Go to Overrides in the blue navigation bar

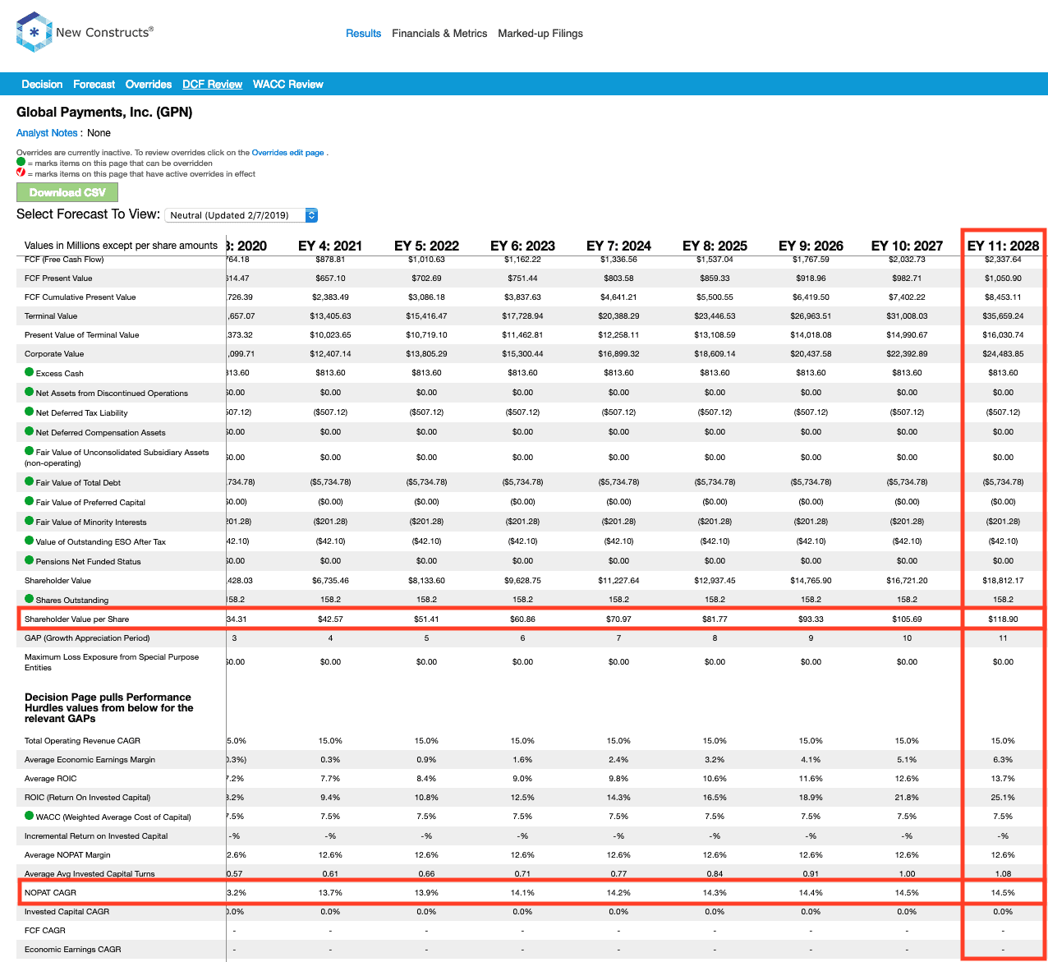pos(149,85)
